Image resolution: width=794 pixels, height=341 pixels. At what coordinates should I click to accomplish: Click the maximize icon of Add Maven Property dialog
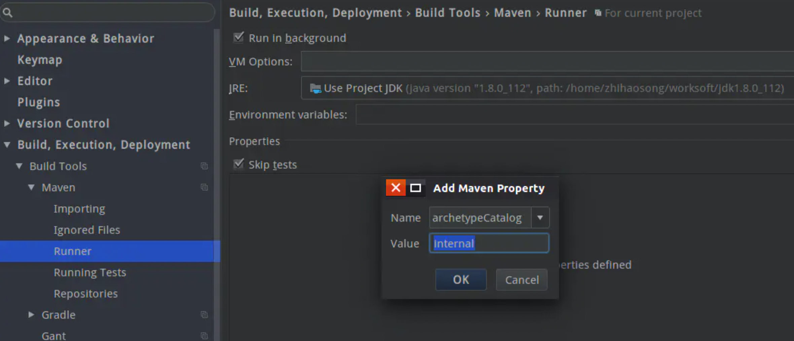(x=416, y=188)
